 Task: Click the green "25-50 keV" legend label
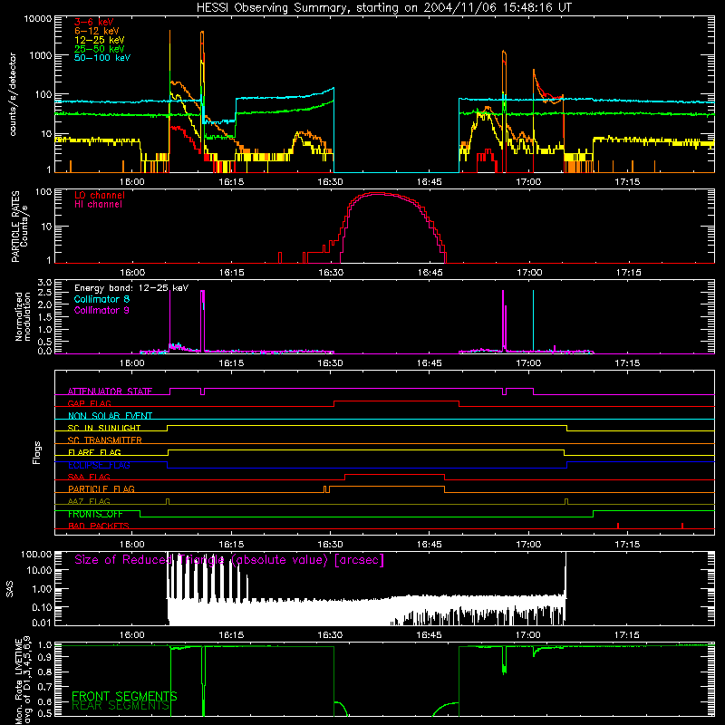pyautogui.click(x=100, y=49)
